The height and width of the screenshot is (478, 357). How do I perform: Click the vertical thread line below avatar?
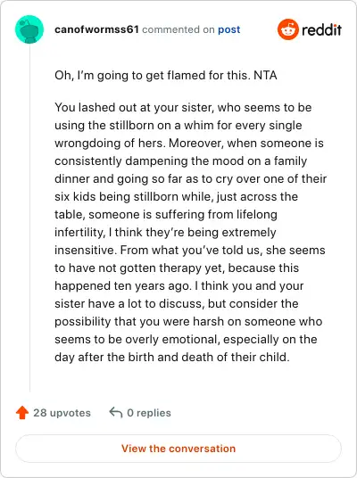pos(29,218)
